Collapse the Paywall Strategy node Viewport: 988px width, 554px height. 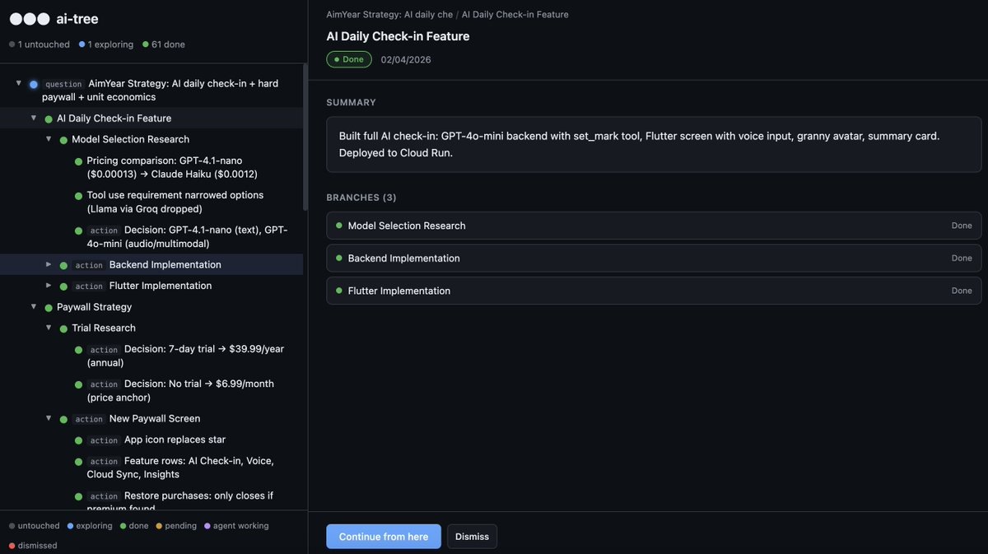point(34,306)
